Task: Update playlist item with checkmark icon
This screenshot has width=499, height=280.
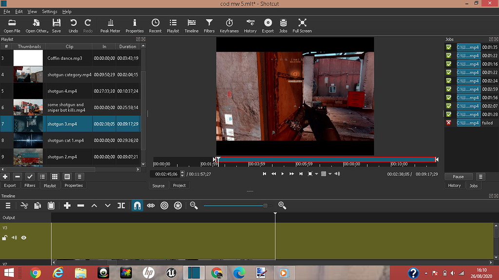Action: pos(30,177)
